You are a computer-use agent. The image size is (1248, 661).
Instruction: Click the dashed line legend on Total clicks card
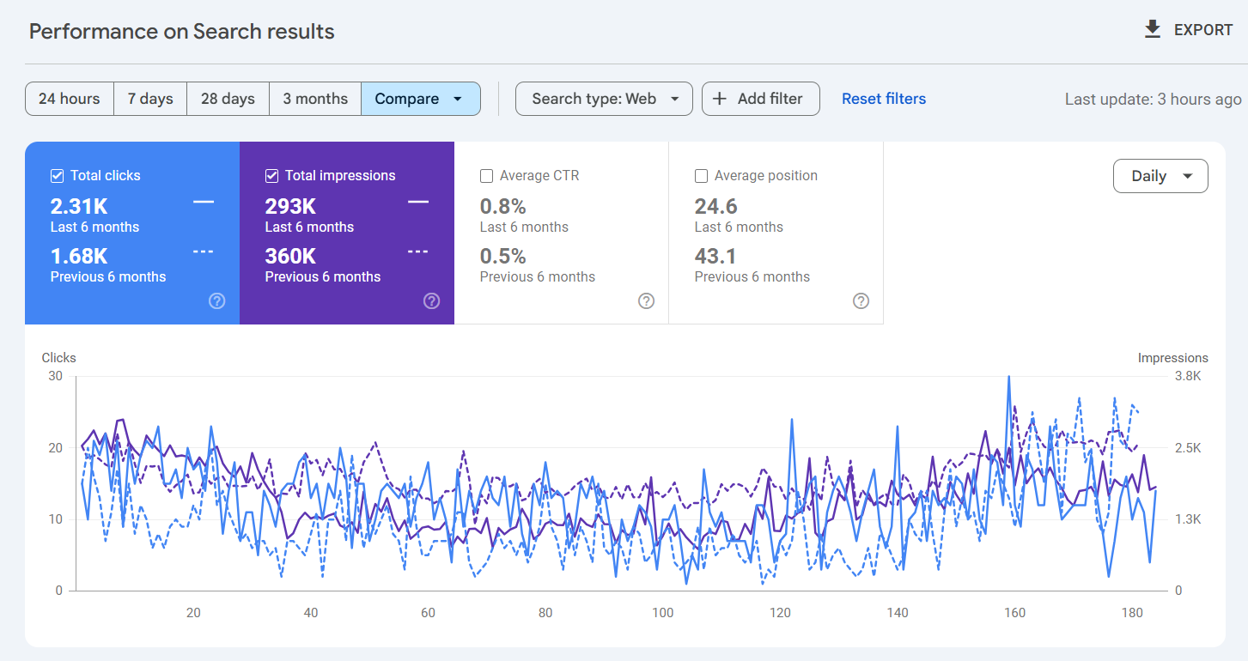[x=204, y=252]
